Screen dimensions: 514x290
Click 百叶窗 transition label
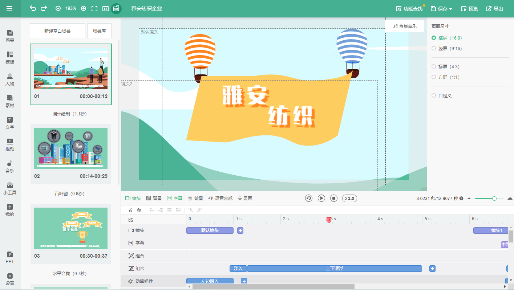[x=70, y=193]
